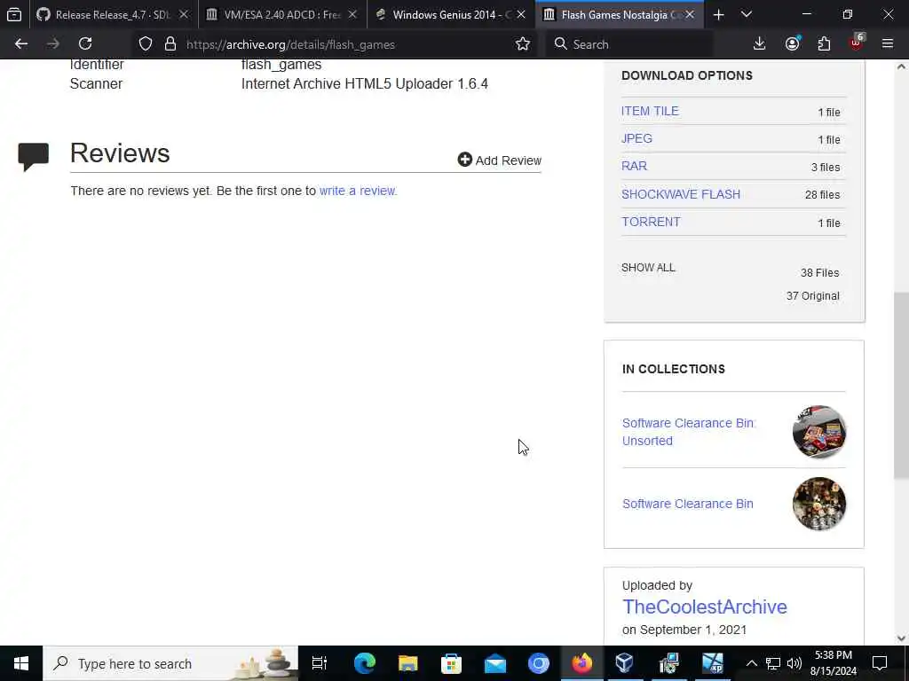Open the notification center icon

tap(880, 663)
